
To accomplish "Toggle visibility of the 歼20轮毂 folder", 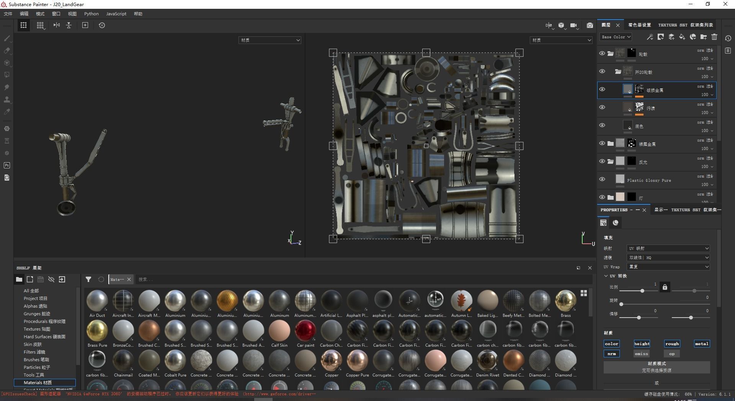I will tap(602, 72).
